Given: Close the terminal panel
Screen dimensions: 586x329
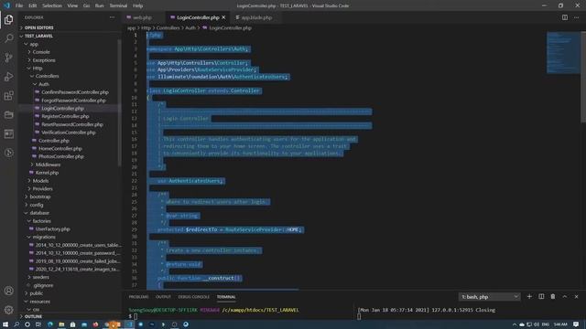Looking at the screenshot, I should click(x=576, y=296).
